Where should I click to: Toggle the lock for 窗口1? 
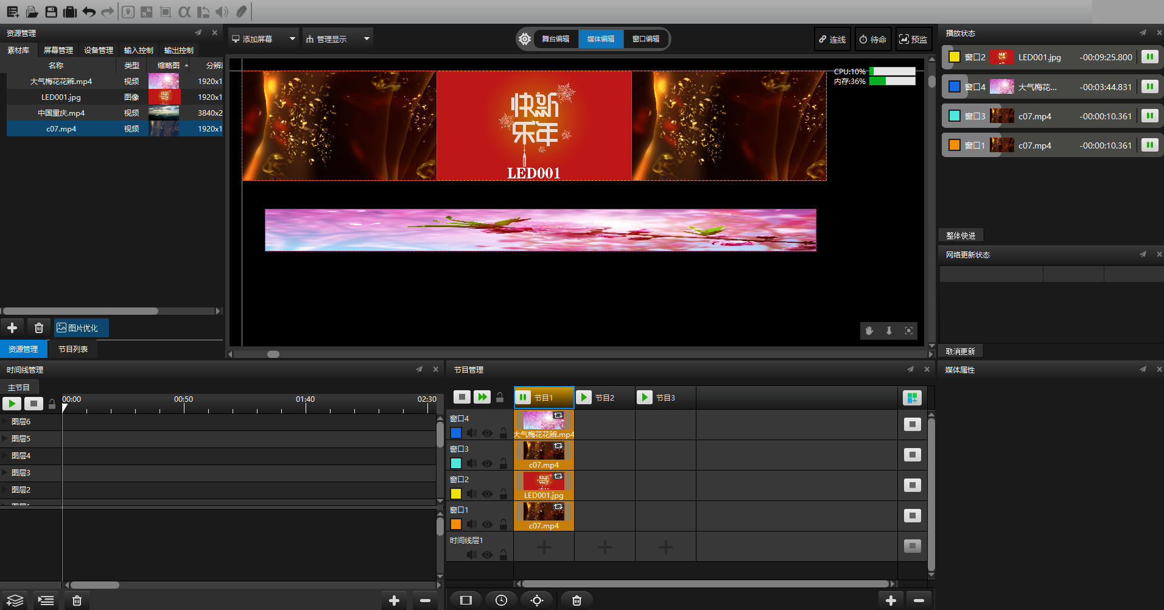(503, 524)
